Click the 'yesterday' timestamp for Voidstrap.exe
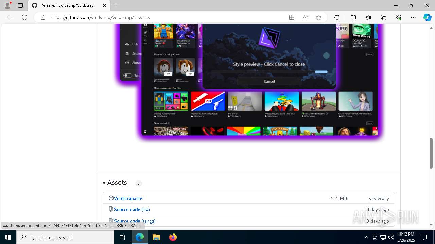Screen dimensions: 435x244 pyautogui.click(x=379, y=198)
